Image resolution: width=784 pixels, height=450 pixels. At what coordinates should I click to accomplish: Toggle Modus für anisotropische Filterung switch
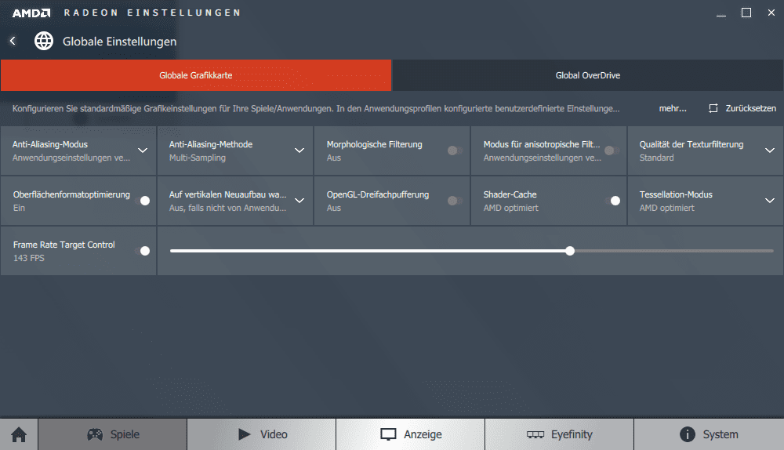coord(612,151)
